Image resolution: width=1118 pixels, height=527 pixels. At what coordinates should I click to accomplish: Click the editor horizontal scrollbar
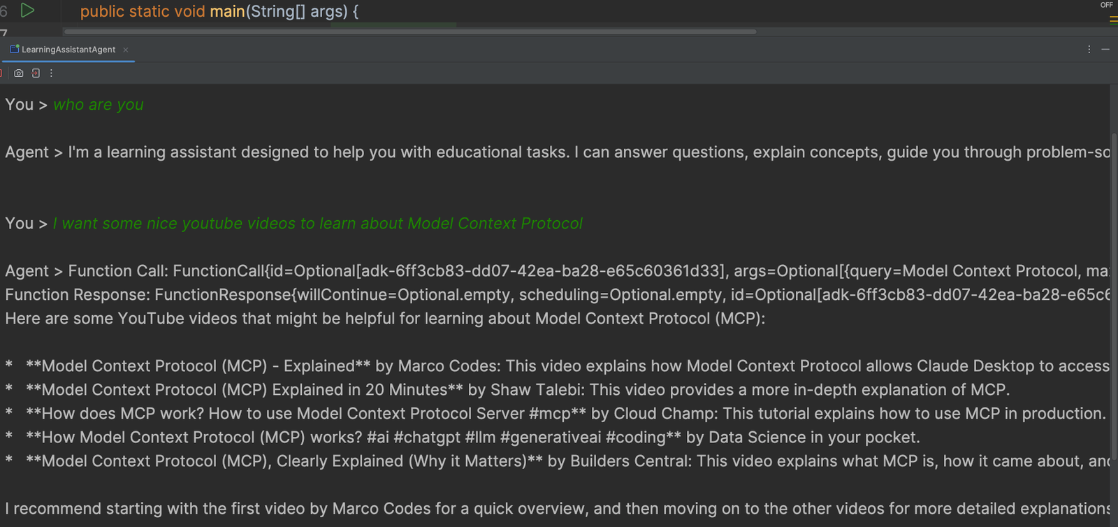(409, 31)
